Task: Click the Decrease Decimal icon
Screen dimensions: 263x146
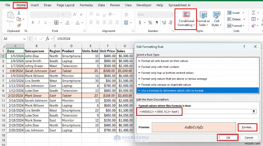Action: (x=170, y=22)
